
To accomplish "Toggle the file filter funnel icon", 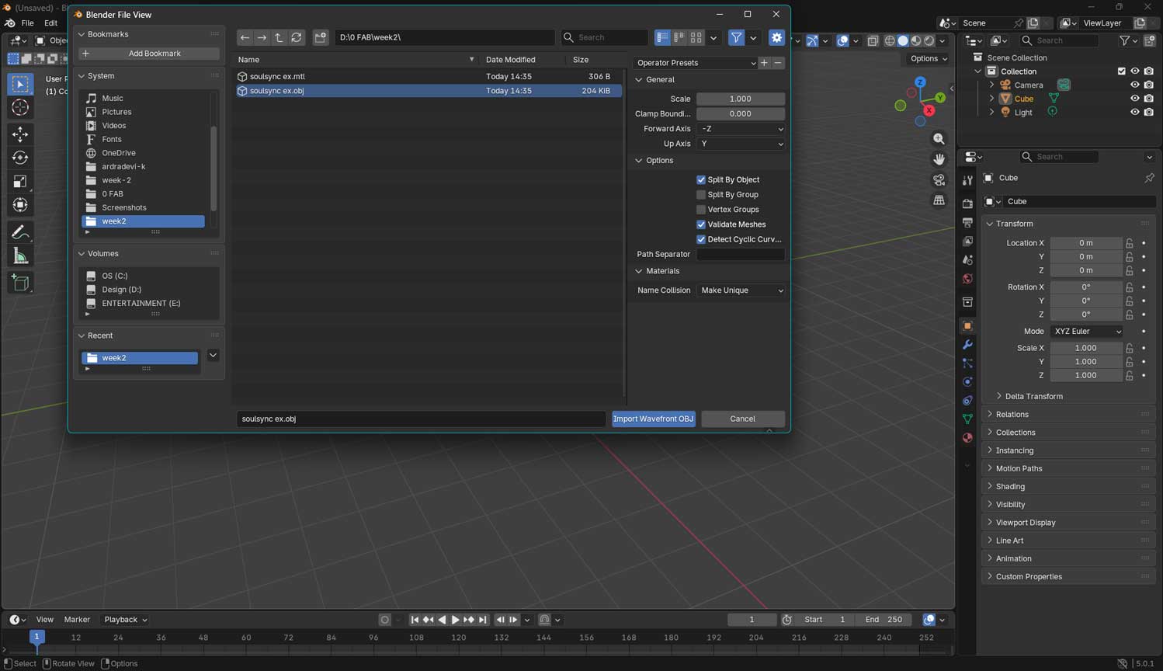I will (736, 37).
